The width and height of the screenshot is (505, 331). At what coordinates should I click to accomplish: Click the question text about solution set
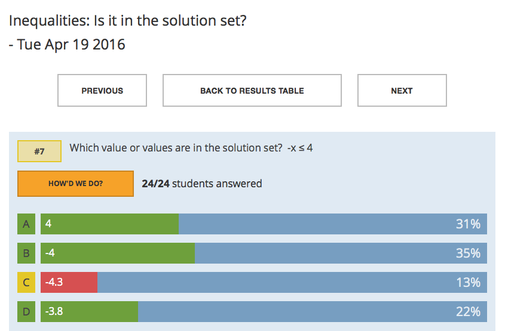pyautogui.click(x=191, y=148)
